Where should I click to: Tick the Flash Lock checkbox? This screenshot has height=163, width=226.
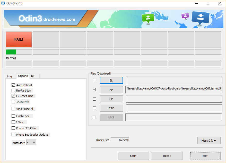click(13, 116)
